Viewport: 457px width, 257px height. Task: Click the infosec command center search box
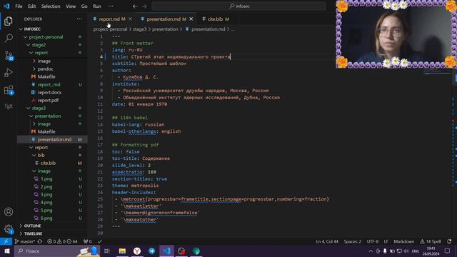coord(238,6)
